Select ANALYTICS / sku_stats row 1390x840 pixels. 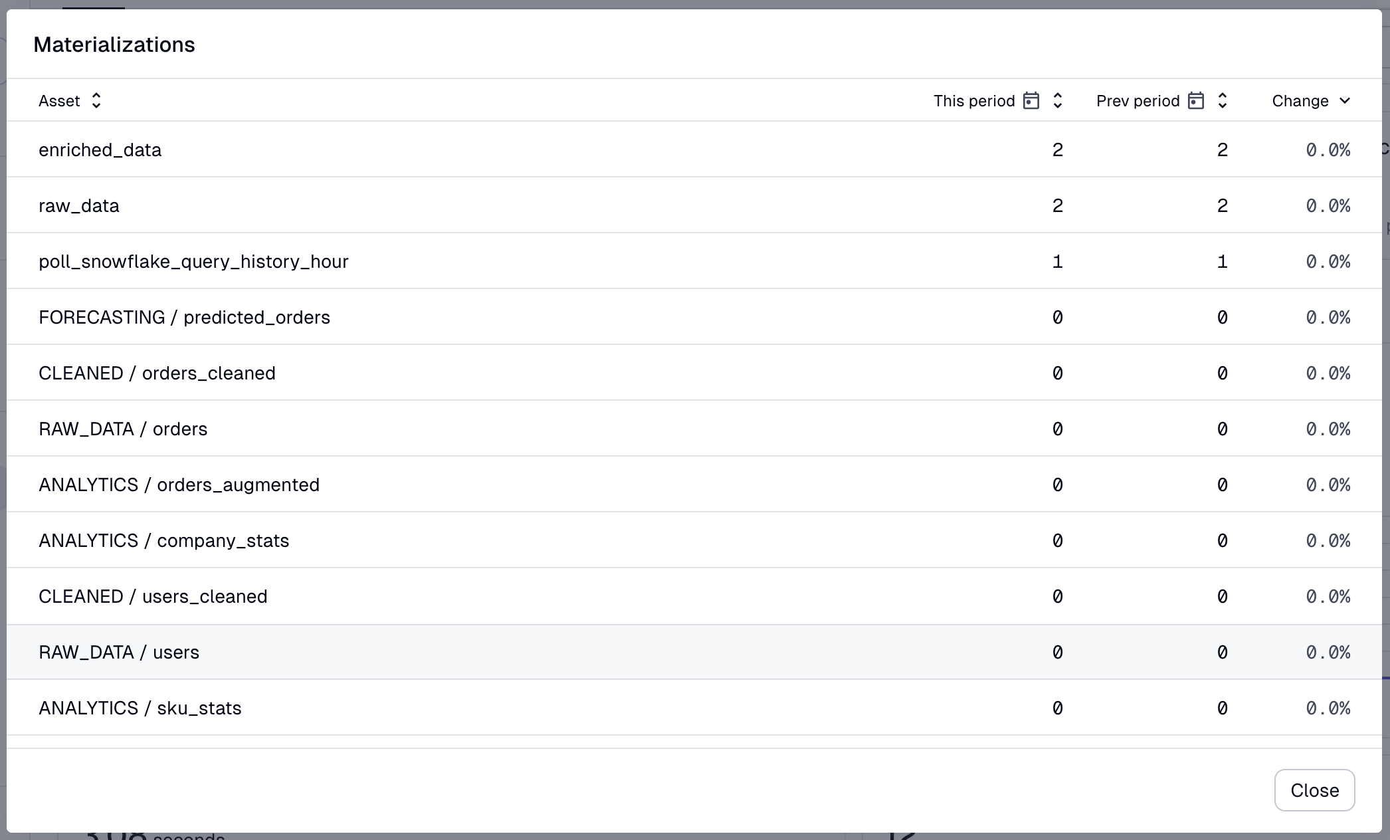point(140,708)
